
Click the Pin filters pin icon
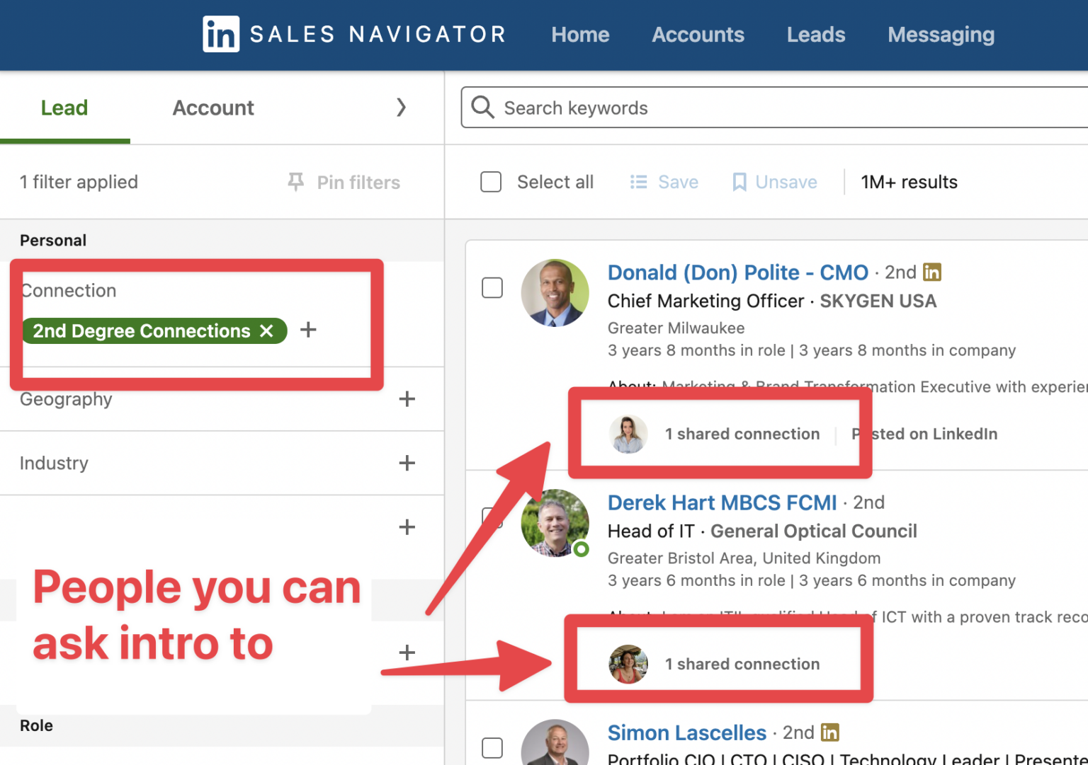(x=295, y=182)
